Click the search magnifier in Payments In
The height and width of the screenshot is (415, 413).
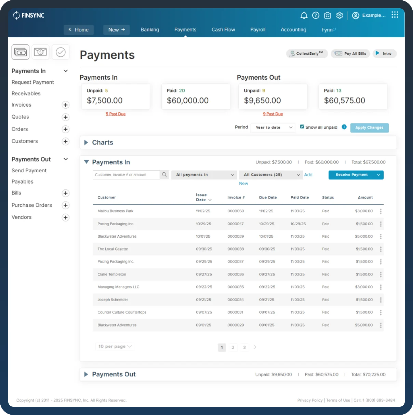164,175
